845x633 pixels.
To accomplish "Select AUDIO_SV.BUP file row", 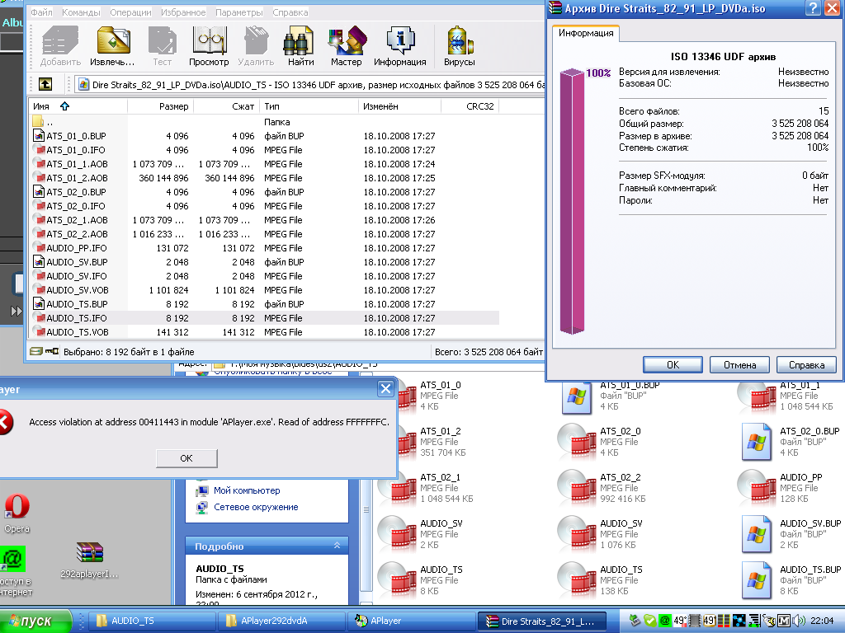I will pos(264,262).
